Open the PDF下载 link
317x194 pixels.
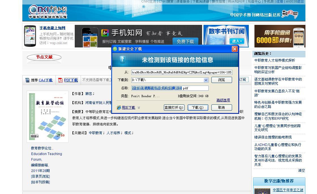71,80
